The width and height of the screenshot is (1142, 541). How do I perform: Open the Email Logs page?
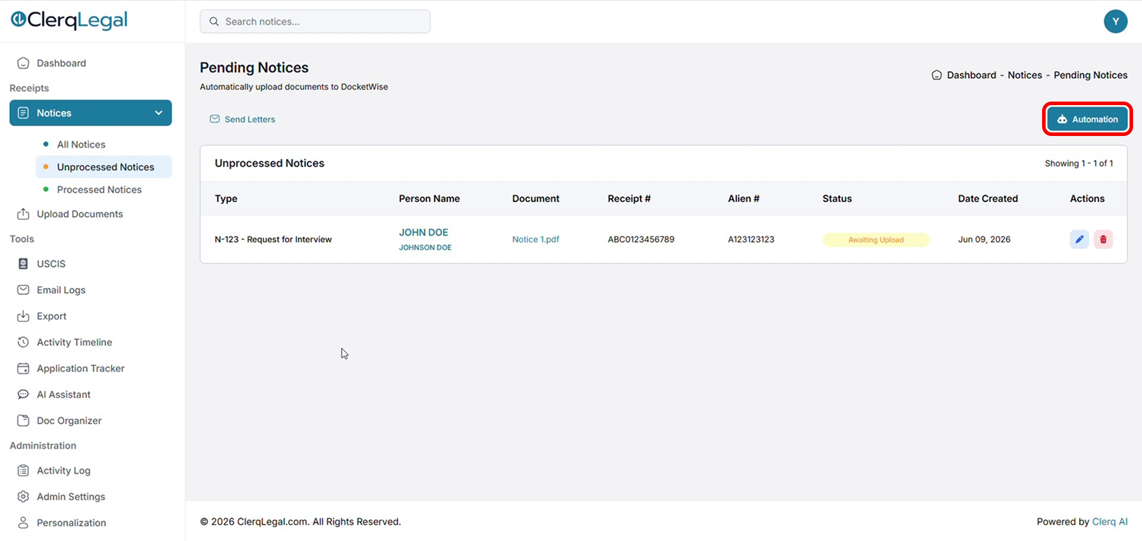61,290
